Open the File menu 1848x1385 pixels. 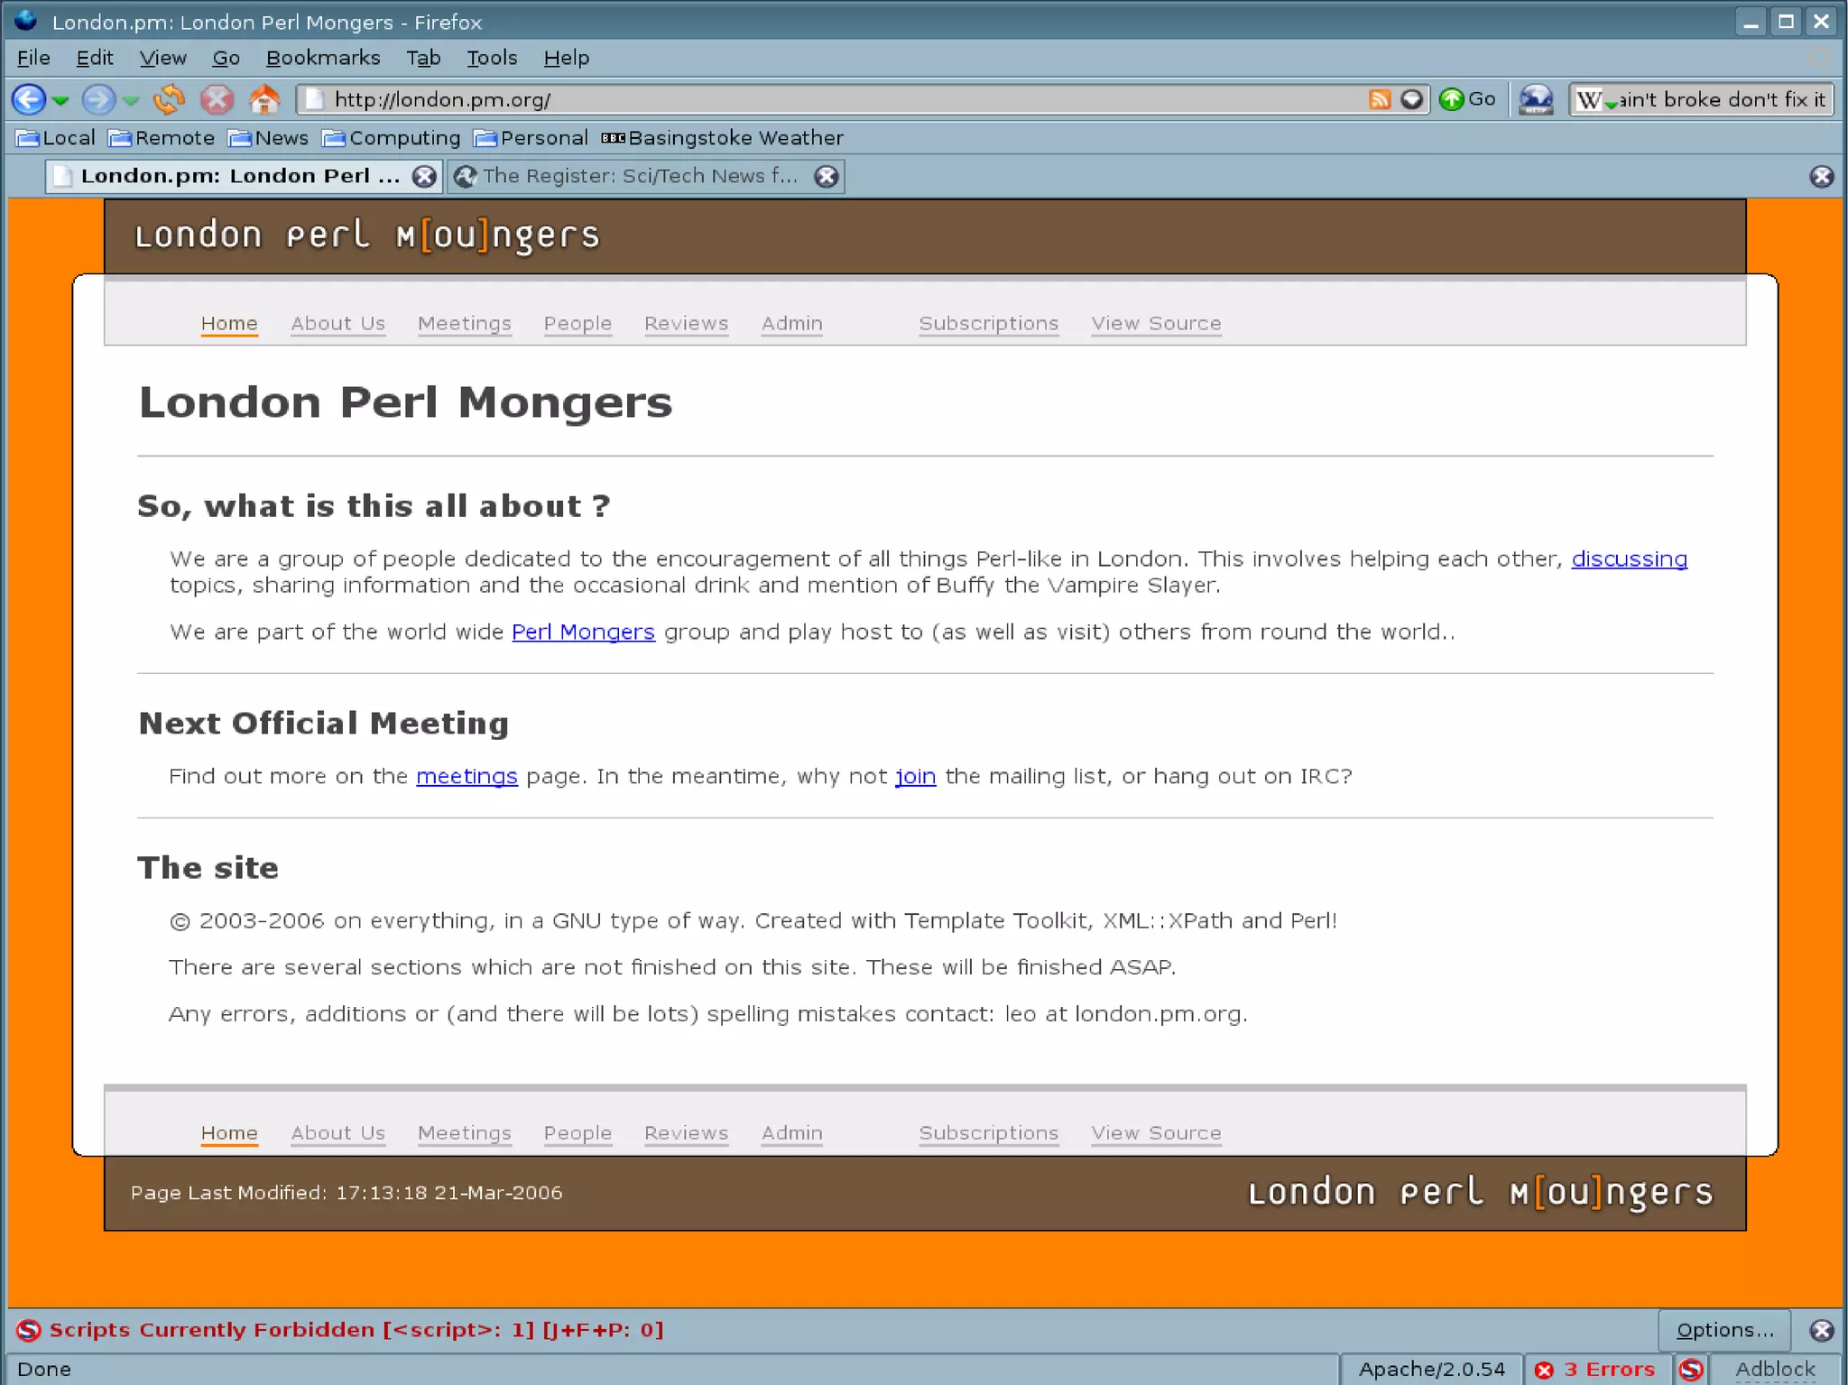[33, 58]
